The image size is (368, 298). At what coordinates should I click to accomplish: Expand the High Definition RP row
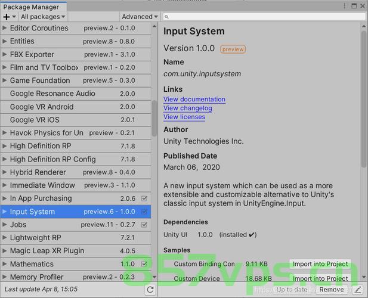(x=4, y=146)
